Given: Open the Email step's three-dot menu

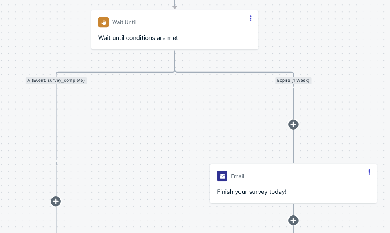Looking at the screenshot, I should [369, 172].
